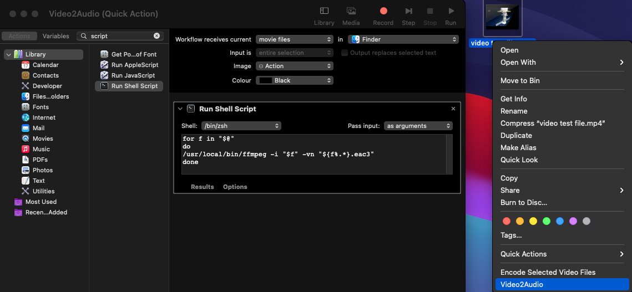
Task: Choose the Run Shell Script action
Action: tap(129, 86)
